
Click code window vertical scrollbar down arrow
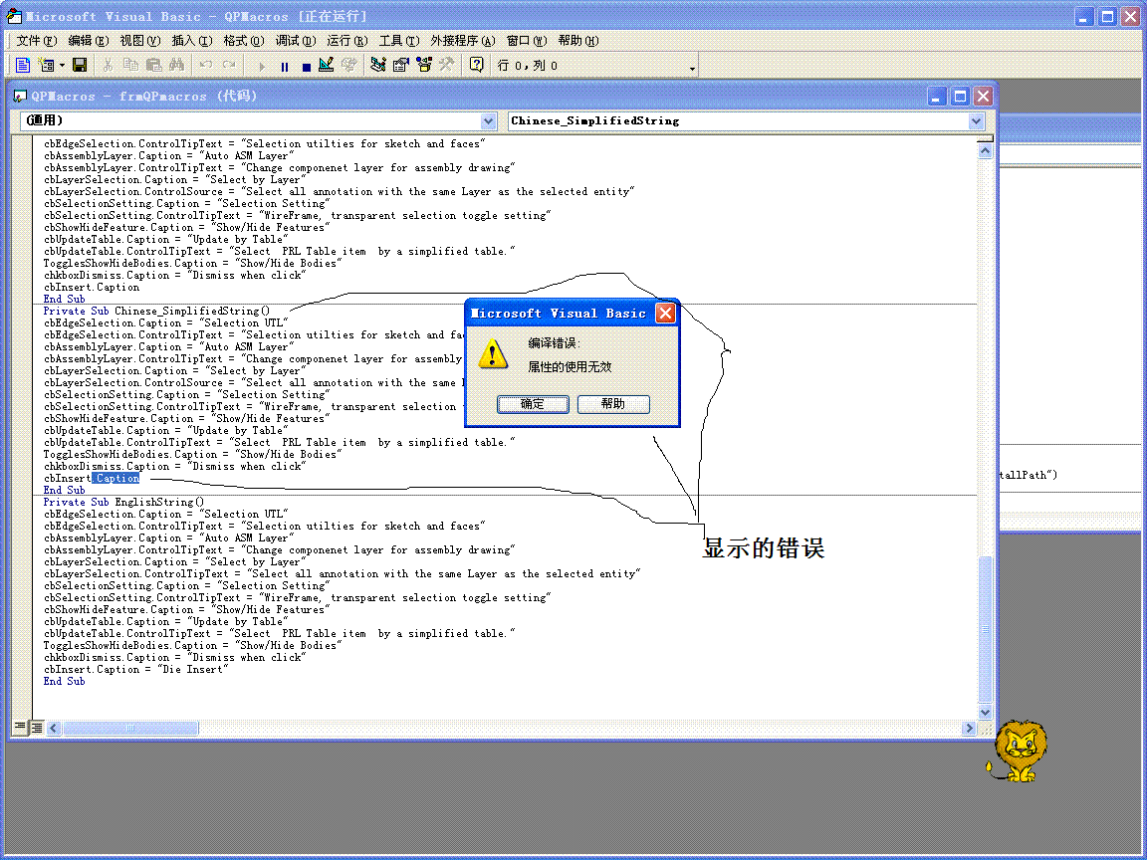985,713
